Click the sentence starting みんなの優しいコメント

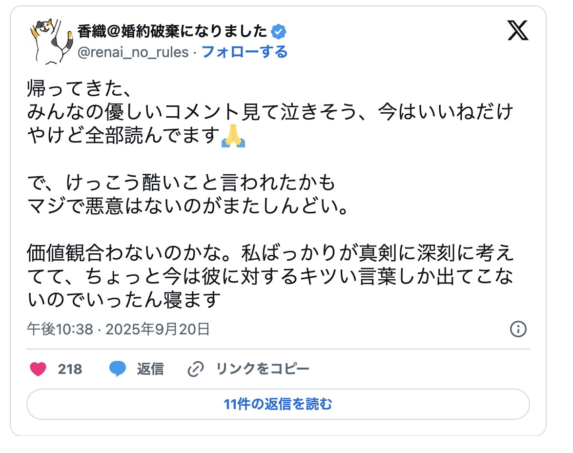point(270,113)
